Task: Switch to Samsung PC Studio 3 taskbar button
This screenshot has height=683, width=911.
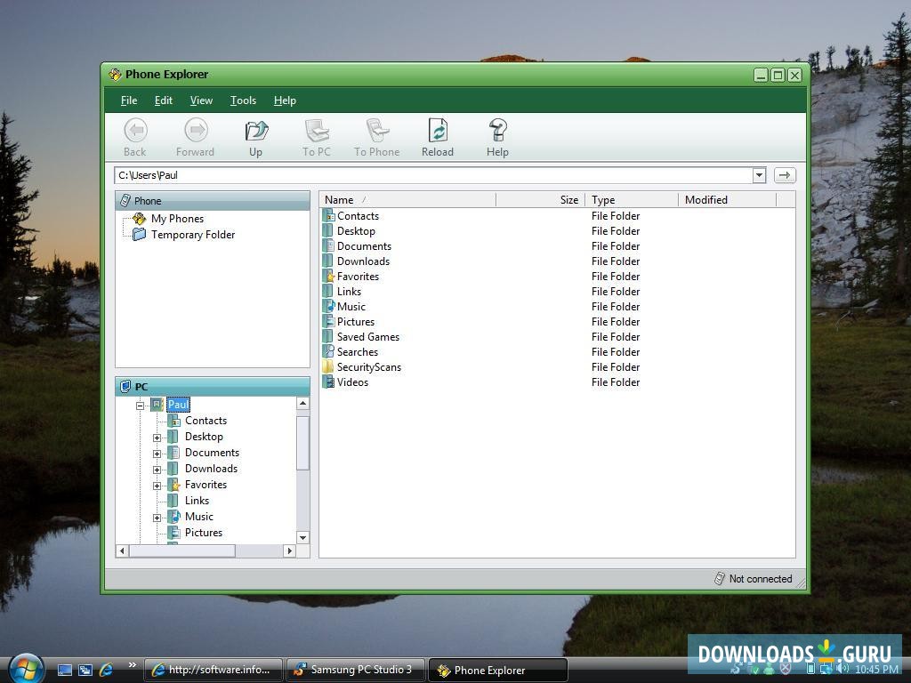Action: (355, 670)
